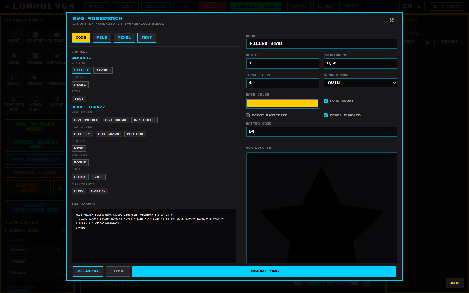Click the PNG TO FLAT MODEL button
The height and width of the screenshot is (293, 469).
35,127
